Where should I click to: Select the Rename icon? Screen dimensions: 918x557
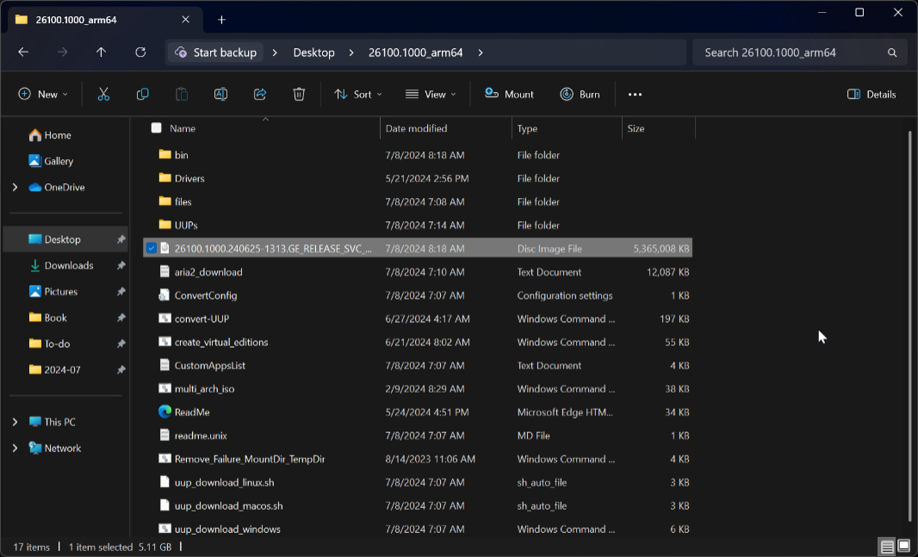(x=220, y=94)
